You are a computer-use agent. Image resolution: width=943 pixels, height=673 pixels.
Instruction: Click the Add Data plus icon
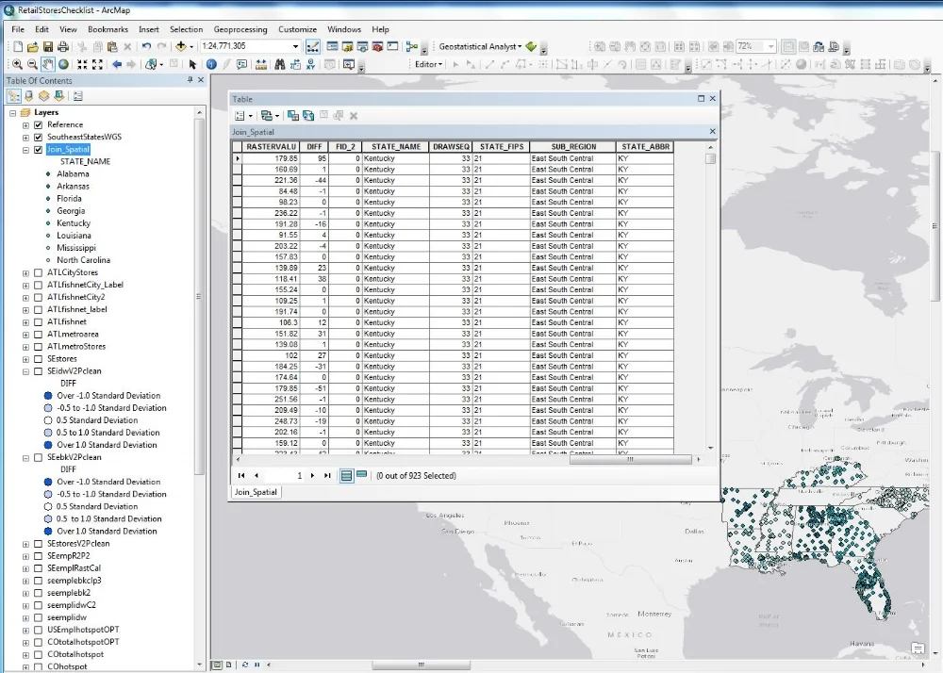point(180,46)
